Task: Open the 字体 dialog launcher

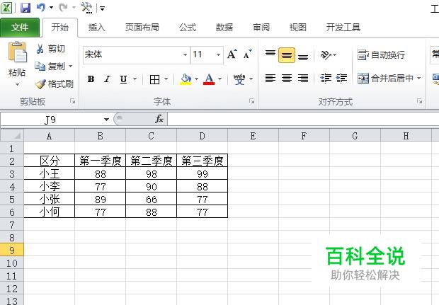Action: [251, 101]
